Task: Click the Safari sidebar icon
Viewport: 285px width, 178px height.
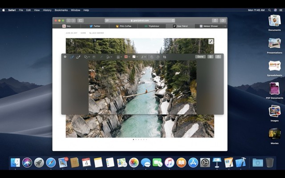Action: (81, 20)
